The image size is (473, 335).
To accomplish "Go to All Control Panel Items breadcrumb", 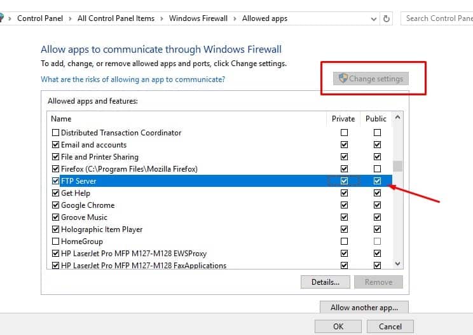I will coord(116,18).
